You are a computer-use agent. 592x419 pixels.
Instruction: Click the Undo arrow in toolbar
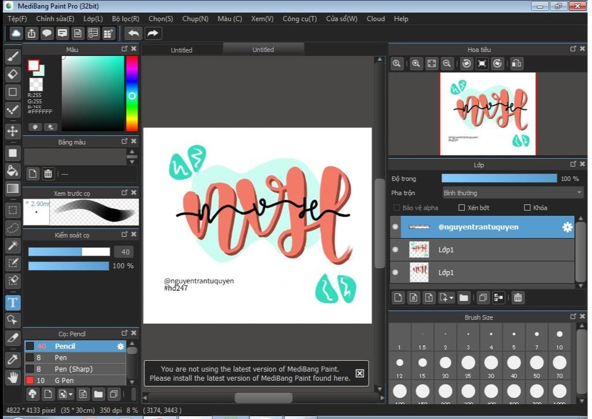click(134, 33)
